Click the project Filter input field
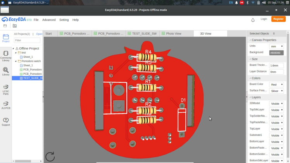 coord(27,40)
